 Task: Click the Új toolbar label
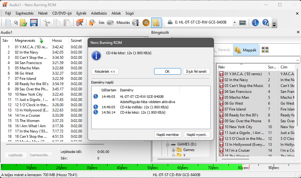[16, 23]
